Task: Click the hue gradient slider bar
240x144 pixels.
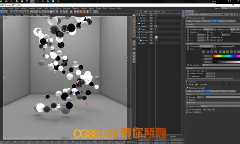Action: (227, 56)
